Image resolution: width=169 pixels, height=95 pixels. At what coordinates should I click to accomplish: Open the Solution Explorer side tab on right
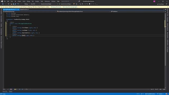coord(167,27)
